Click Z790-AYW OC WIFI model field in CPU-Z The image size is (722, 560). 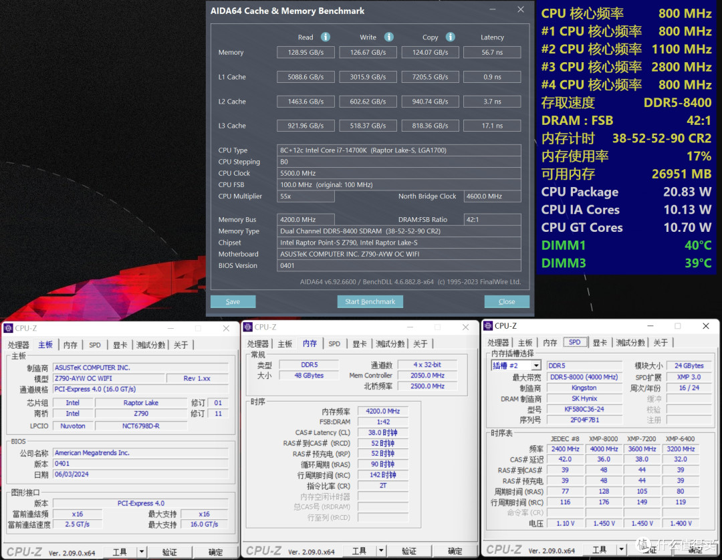pos(109,378)
